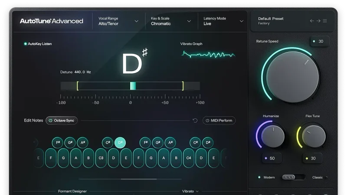The height and width of the screenshot is (195, 347).
Task: Toggle the E key right of C3's D
Action: (x=126, y=158)
